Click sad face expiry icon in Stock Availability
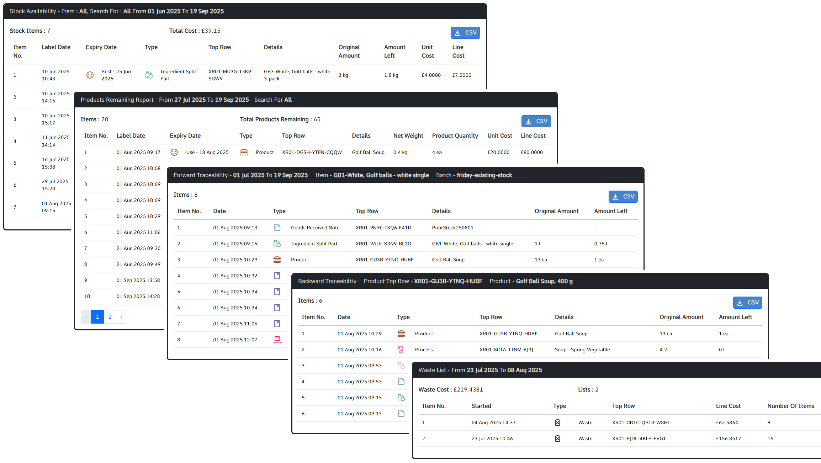The width and height of the screenshot is (821, 463). tap(90, 75)
